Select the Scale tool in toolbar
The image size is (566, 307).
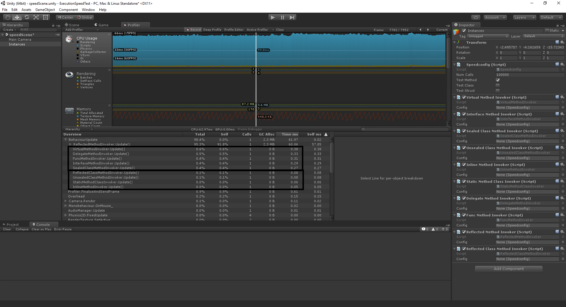(x=36, y=17)
